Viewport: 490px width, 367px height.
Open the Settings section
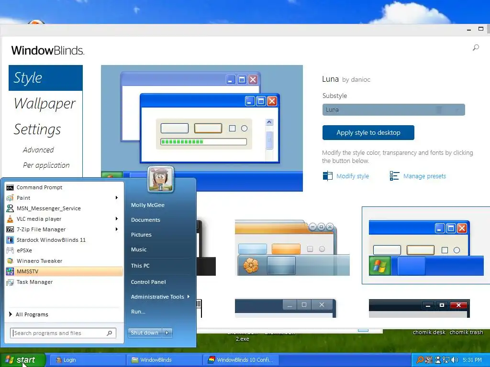point(37,129)
